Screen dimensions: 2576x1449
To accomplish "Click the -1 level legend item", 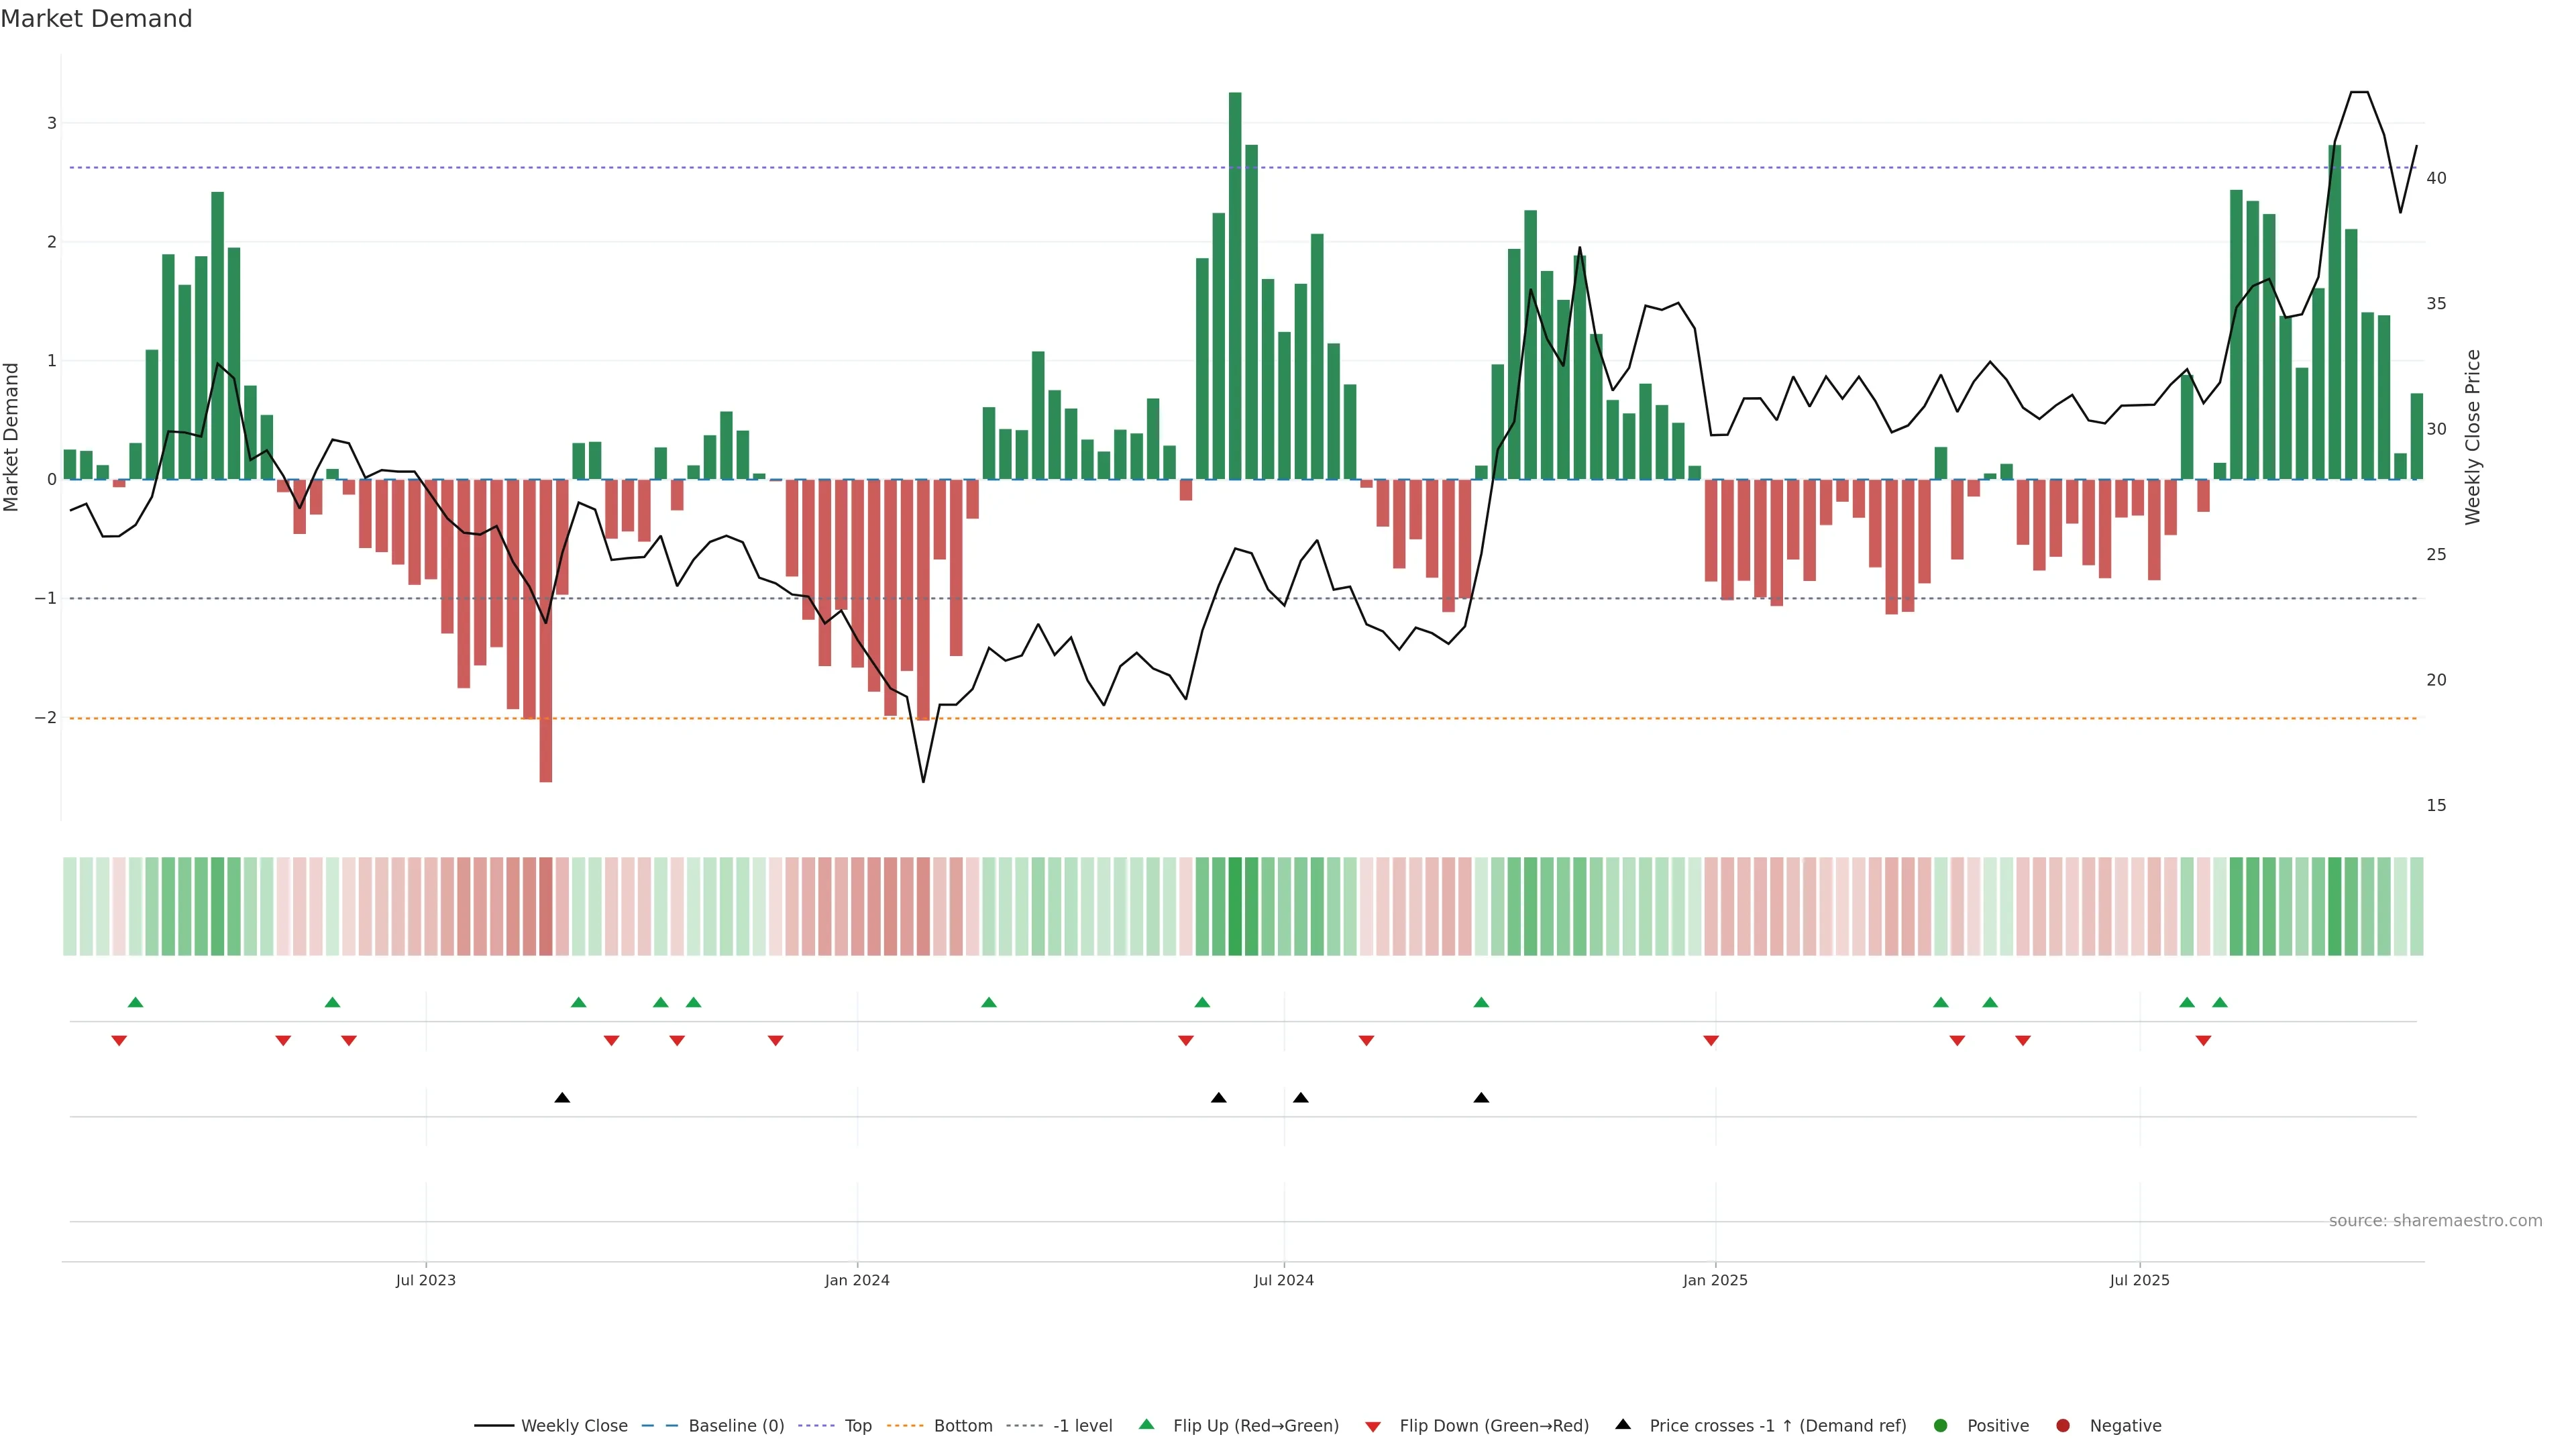I will pos(1082,1425).
